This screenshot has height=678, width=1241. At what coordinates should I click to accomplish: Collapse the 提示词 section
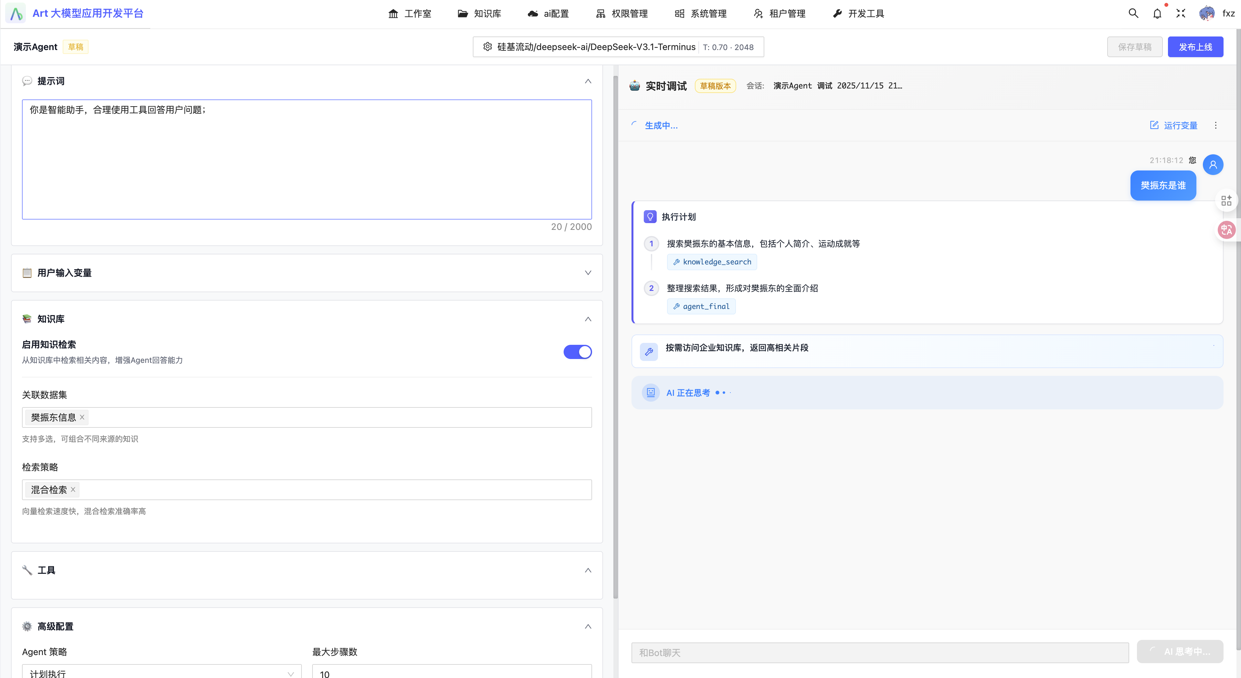coord(588,81)
